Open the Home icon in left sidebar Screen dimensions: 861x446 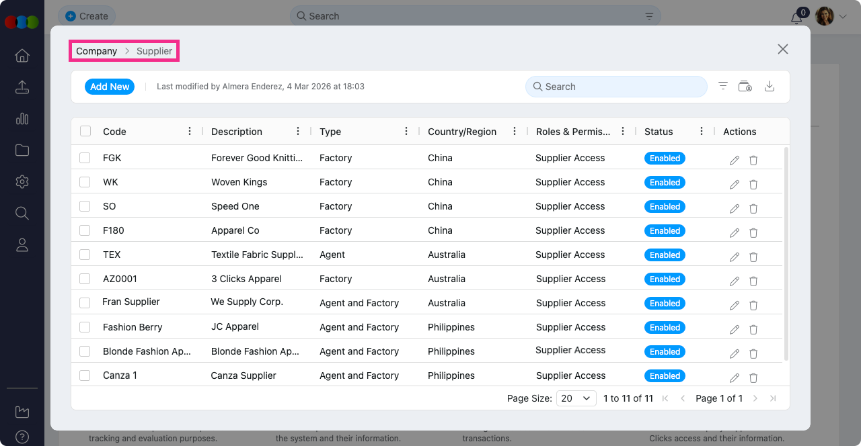pyautogui.click(x=22, y=56)
